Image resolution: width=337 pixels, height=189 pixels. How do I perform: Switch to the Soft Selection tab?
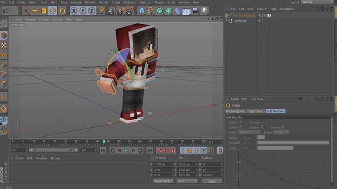pyautogui.click(x=275, y=111)
